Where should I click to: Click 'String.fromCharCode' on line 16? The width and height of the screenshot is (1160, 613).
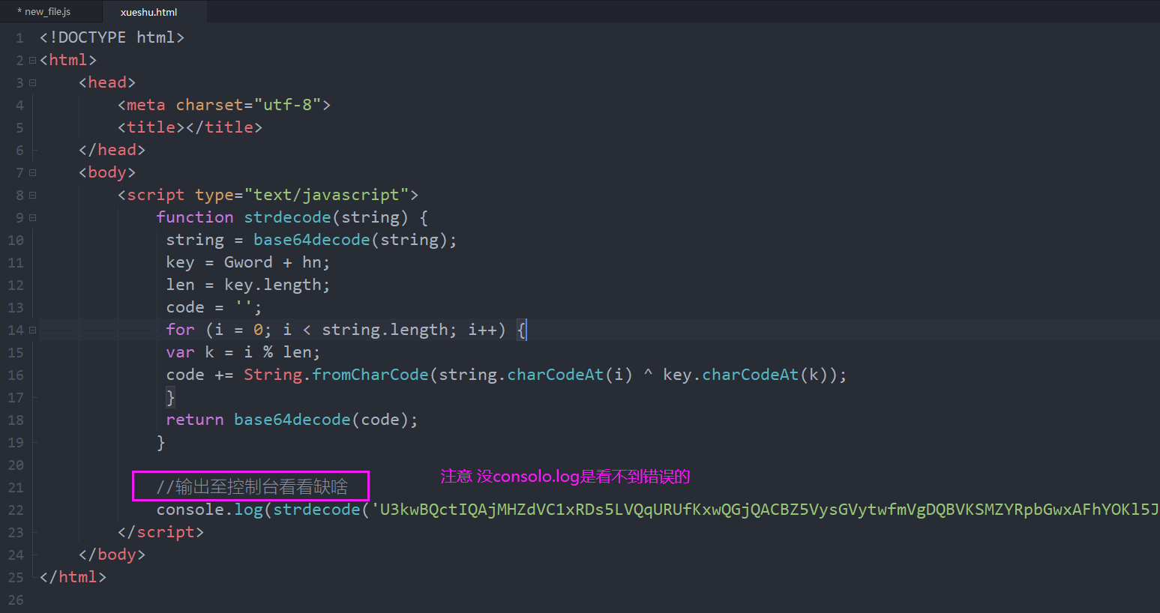point(336,375)
